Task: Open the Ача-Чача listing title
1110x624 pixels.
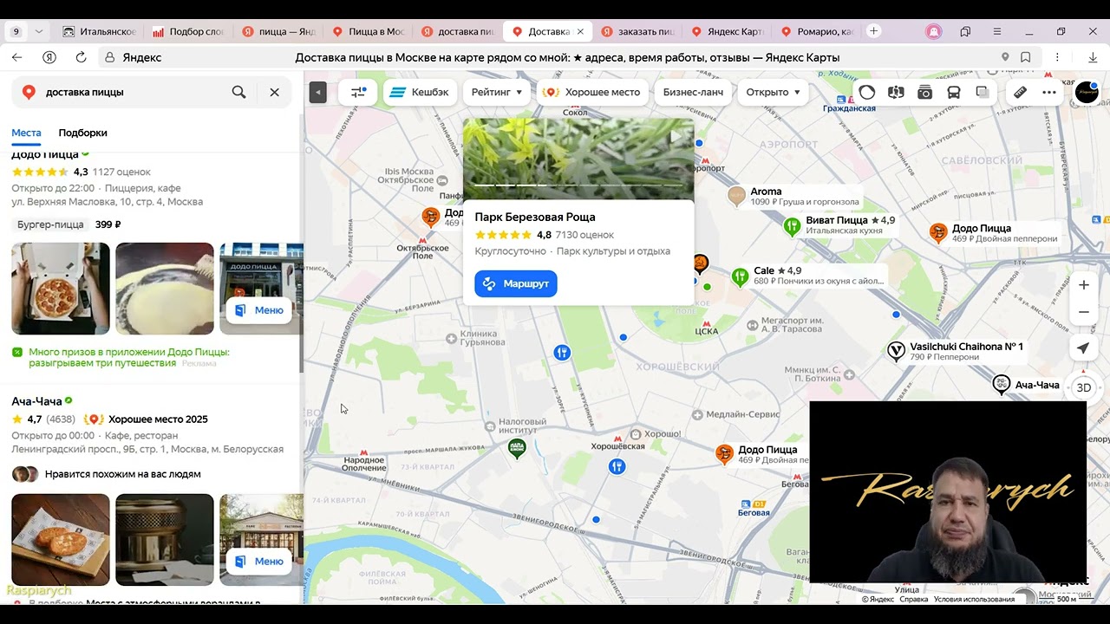Action: (36, 401)
